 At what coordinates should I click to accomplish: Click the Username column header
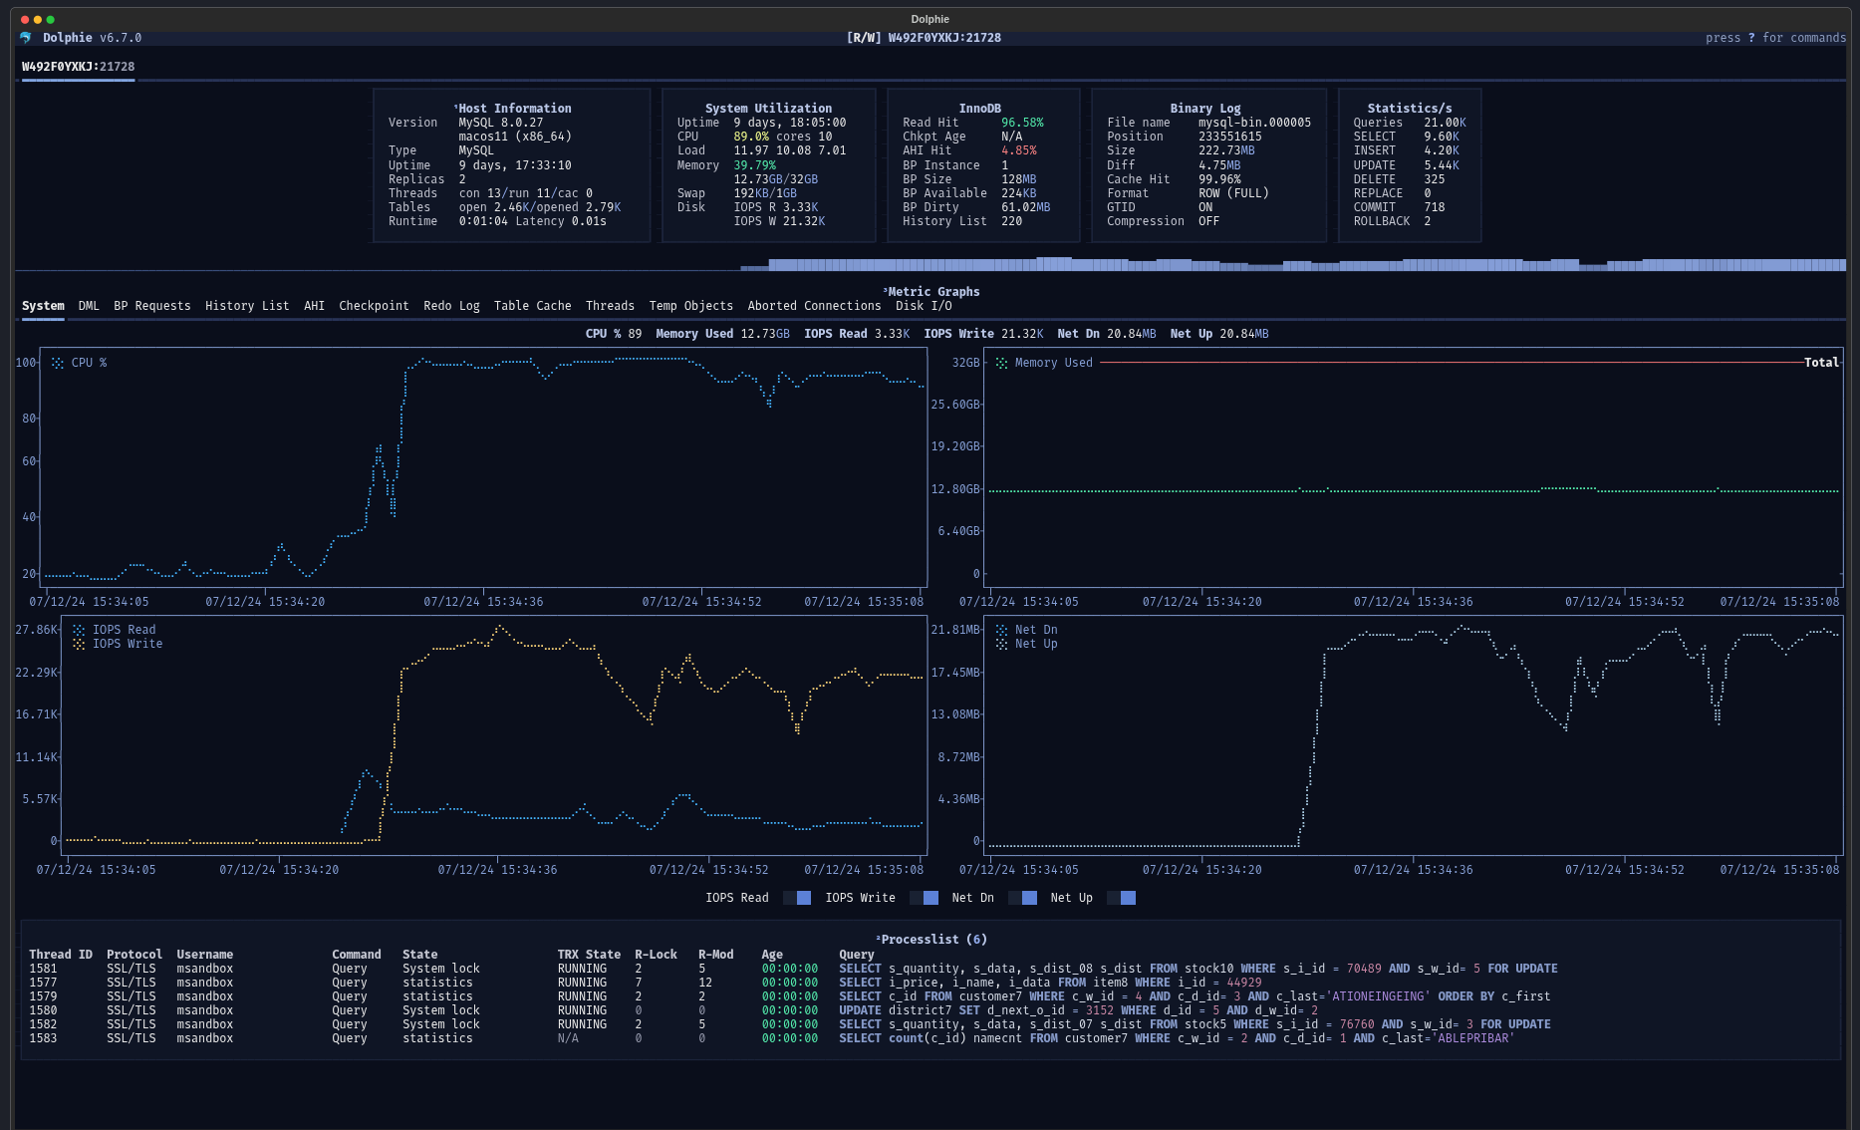tap(205, 955)
